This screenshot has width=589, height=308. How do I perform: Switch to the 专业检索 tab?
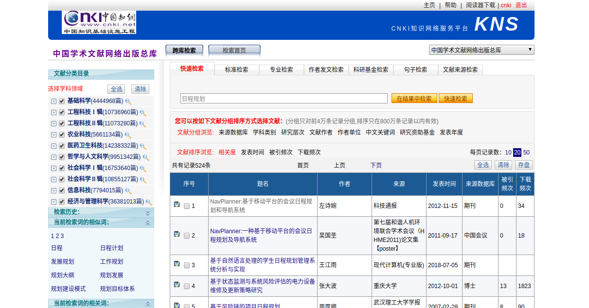[x=281, y=69]
